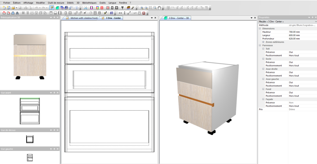Click the Open folder icon

pyautogui.click(x=13, y=8)
